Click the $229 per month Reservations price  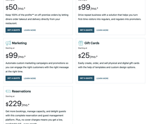point(17,104)
